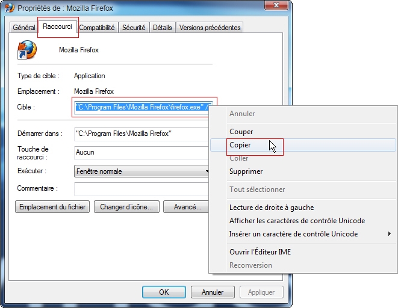The height and width of the screenshot is (308, 398).
Task: Click the Cible target path field
Action: [x=141, y=107]
